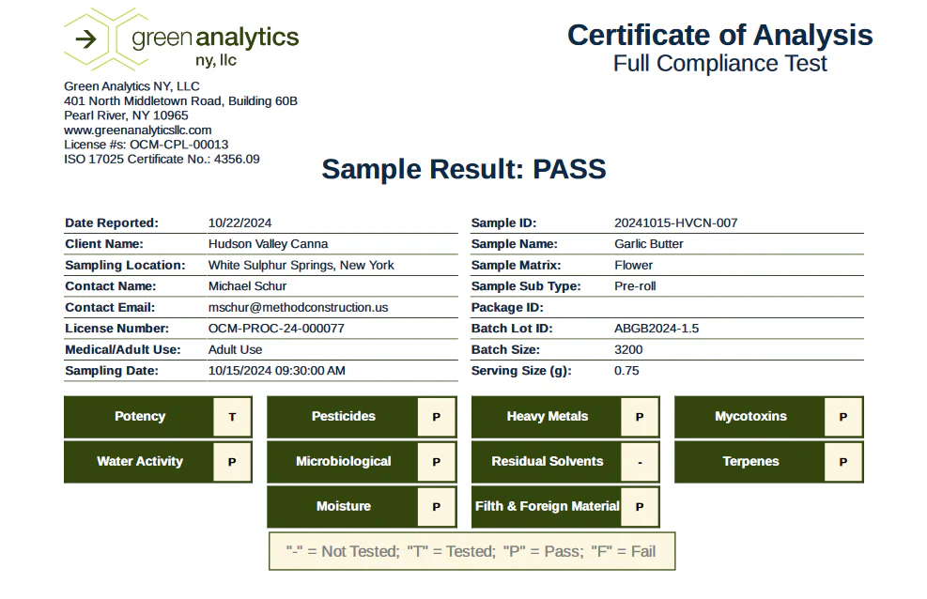Click Sample ID '20241015-HVCN-007'
Screen dimensions: 927x599
coord(675,223)
